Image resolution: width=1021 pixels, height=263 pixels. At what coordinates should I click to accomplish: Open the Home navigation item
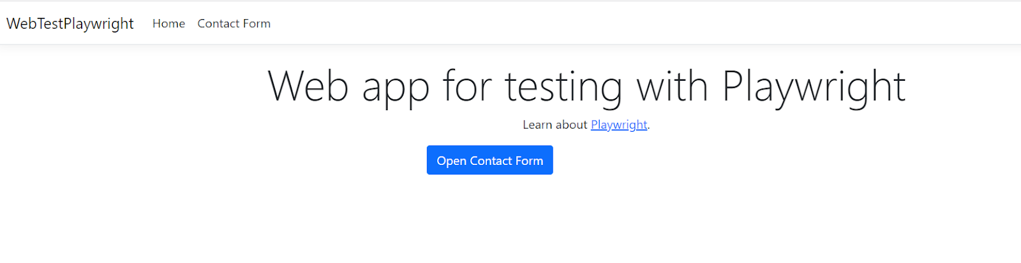coord(168,24)
